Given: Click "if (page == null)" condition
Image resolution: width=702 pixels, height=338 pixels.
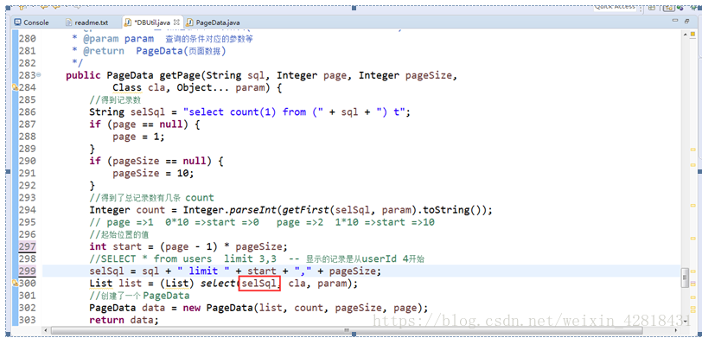Looking at the screenshot, I should [139, 124].
